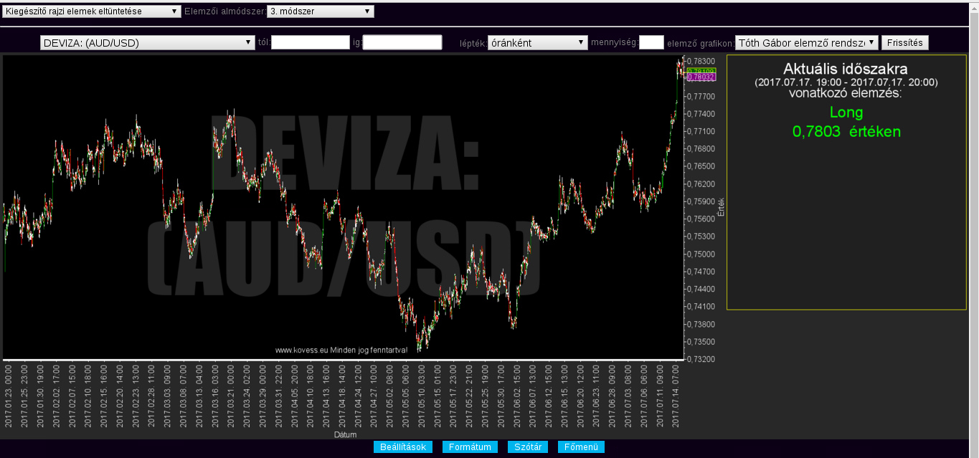Click the 'ig' end date field
The image size is (979, 458).
tap(402, 43)
